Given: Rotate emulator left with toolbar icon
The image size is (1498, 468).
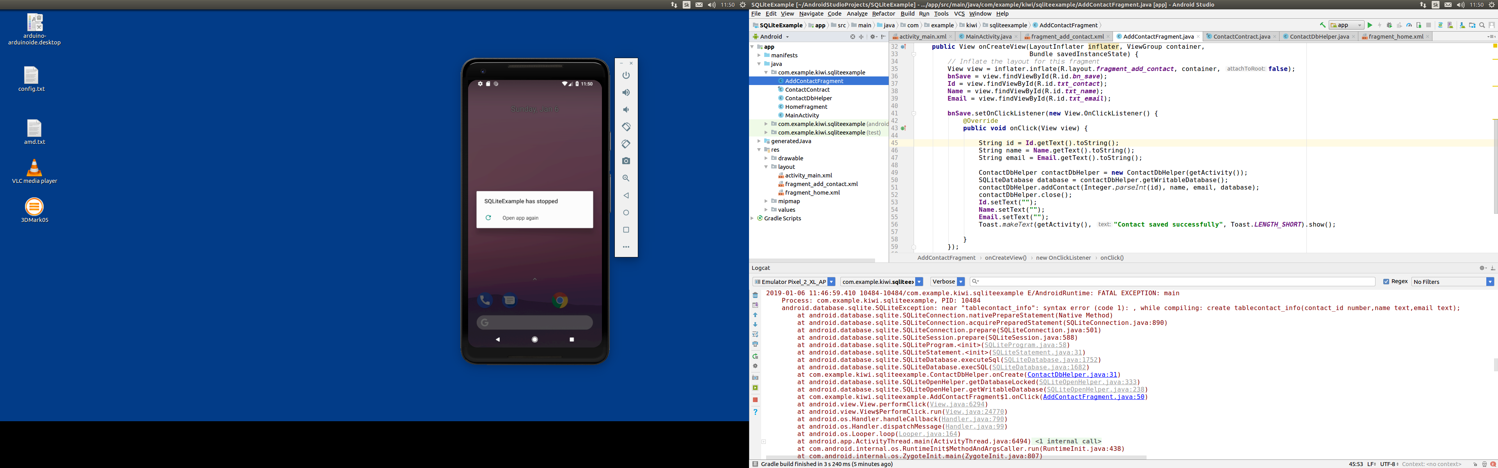Looking at the screenshot, I should tap(626, 127).
